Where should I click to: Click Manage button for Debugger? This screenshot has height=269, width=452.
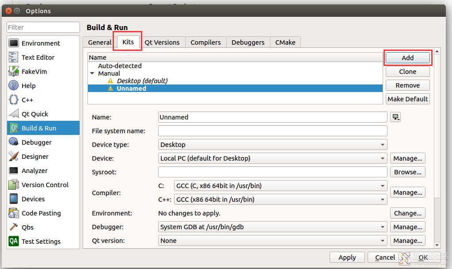pyautogui.click(x=408, y=227)
